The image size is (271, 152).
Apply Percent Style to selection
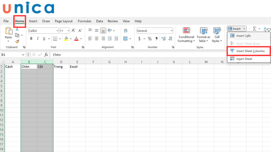pos(150,39)
